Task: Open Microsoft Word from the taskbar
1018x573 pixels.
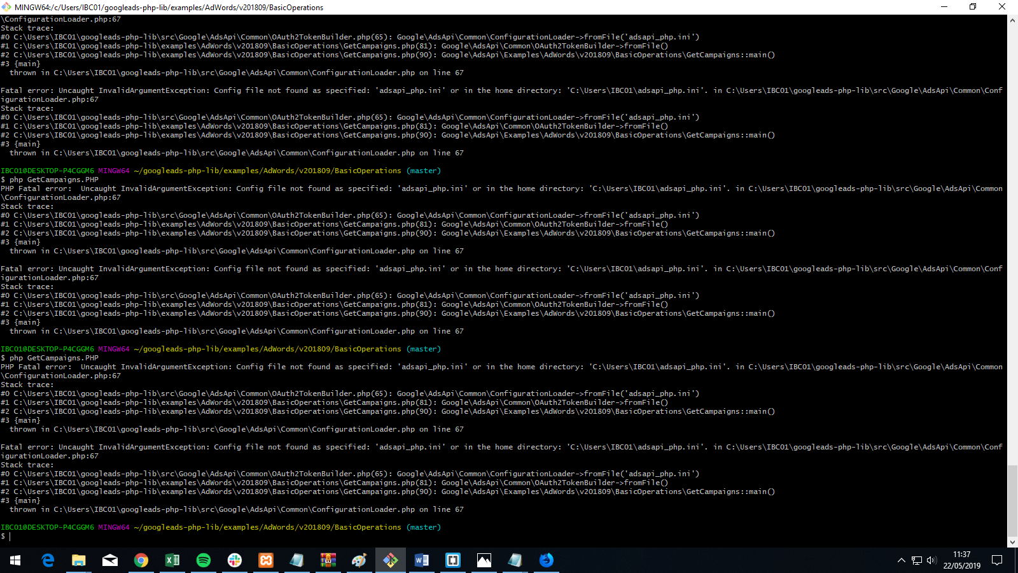Action: point(421,560)
